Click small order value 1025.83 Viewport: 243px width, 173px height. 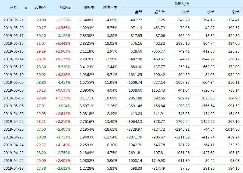(208, 98)
